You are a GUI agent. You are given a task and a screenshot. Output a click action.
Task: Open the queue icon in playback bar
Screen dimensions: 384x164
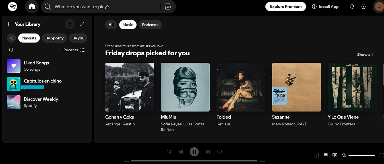click(x=325, y=155)
